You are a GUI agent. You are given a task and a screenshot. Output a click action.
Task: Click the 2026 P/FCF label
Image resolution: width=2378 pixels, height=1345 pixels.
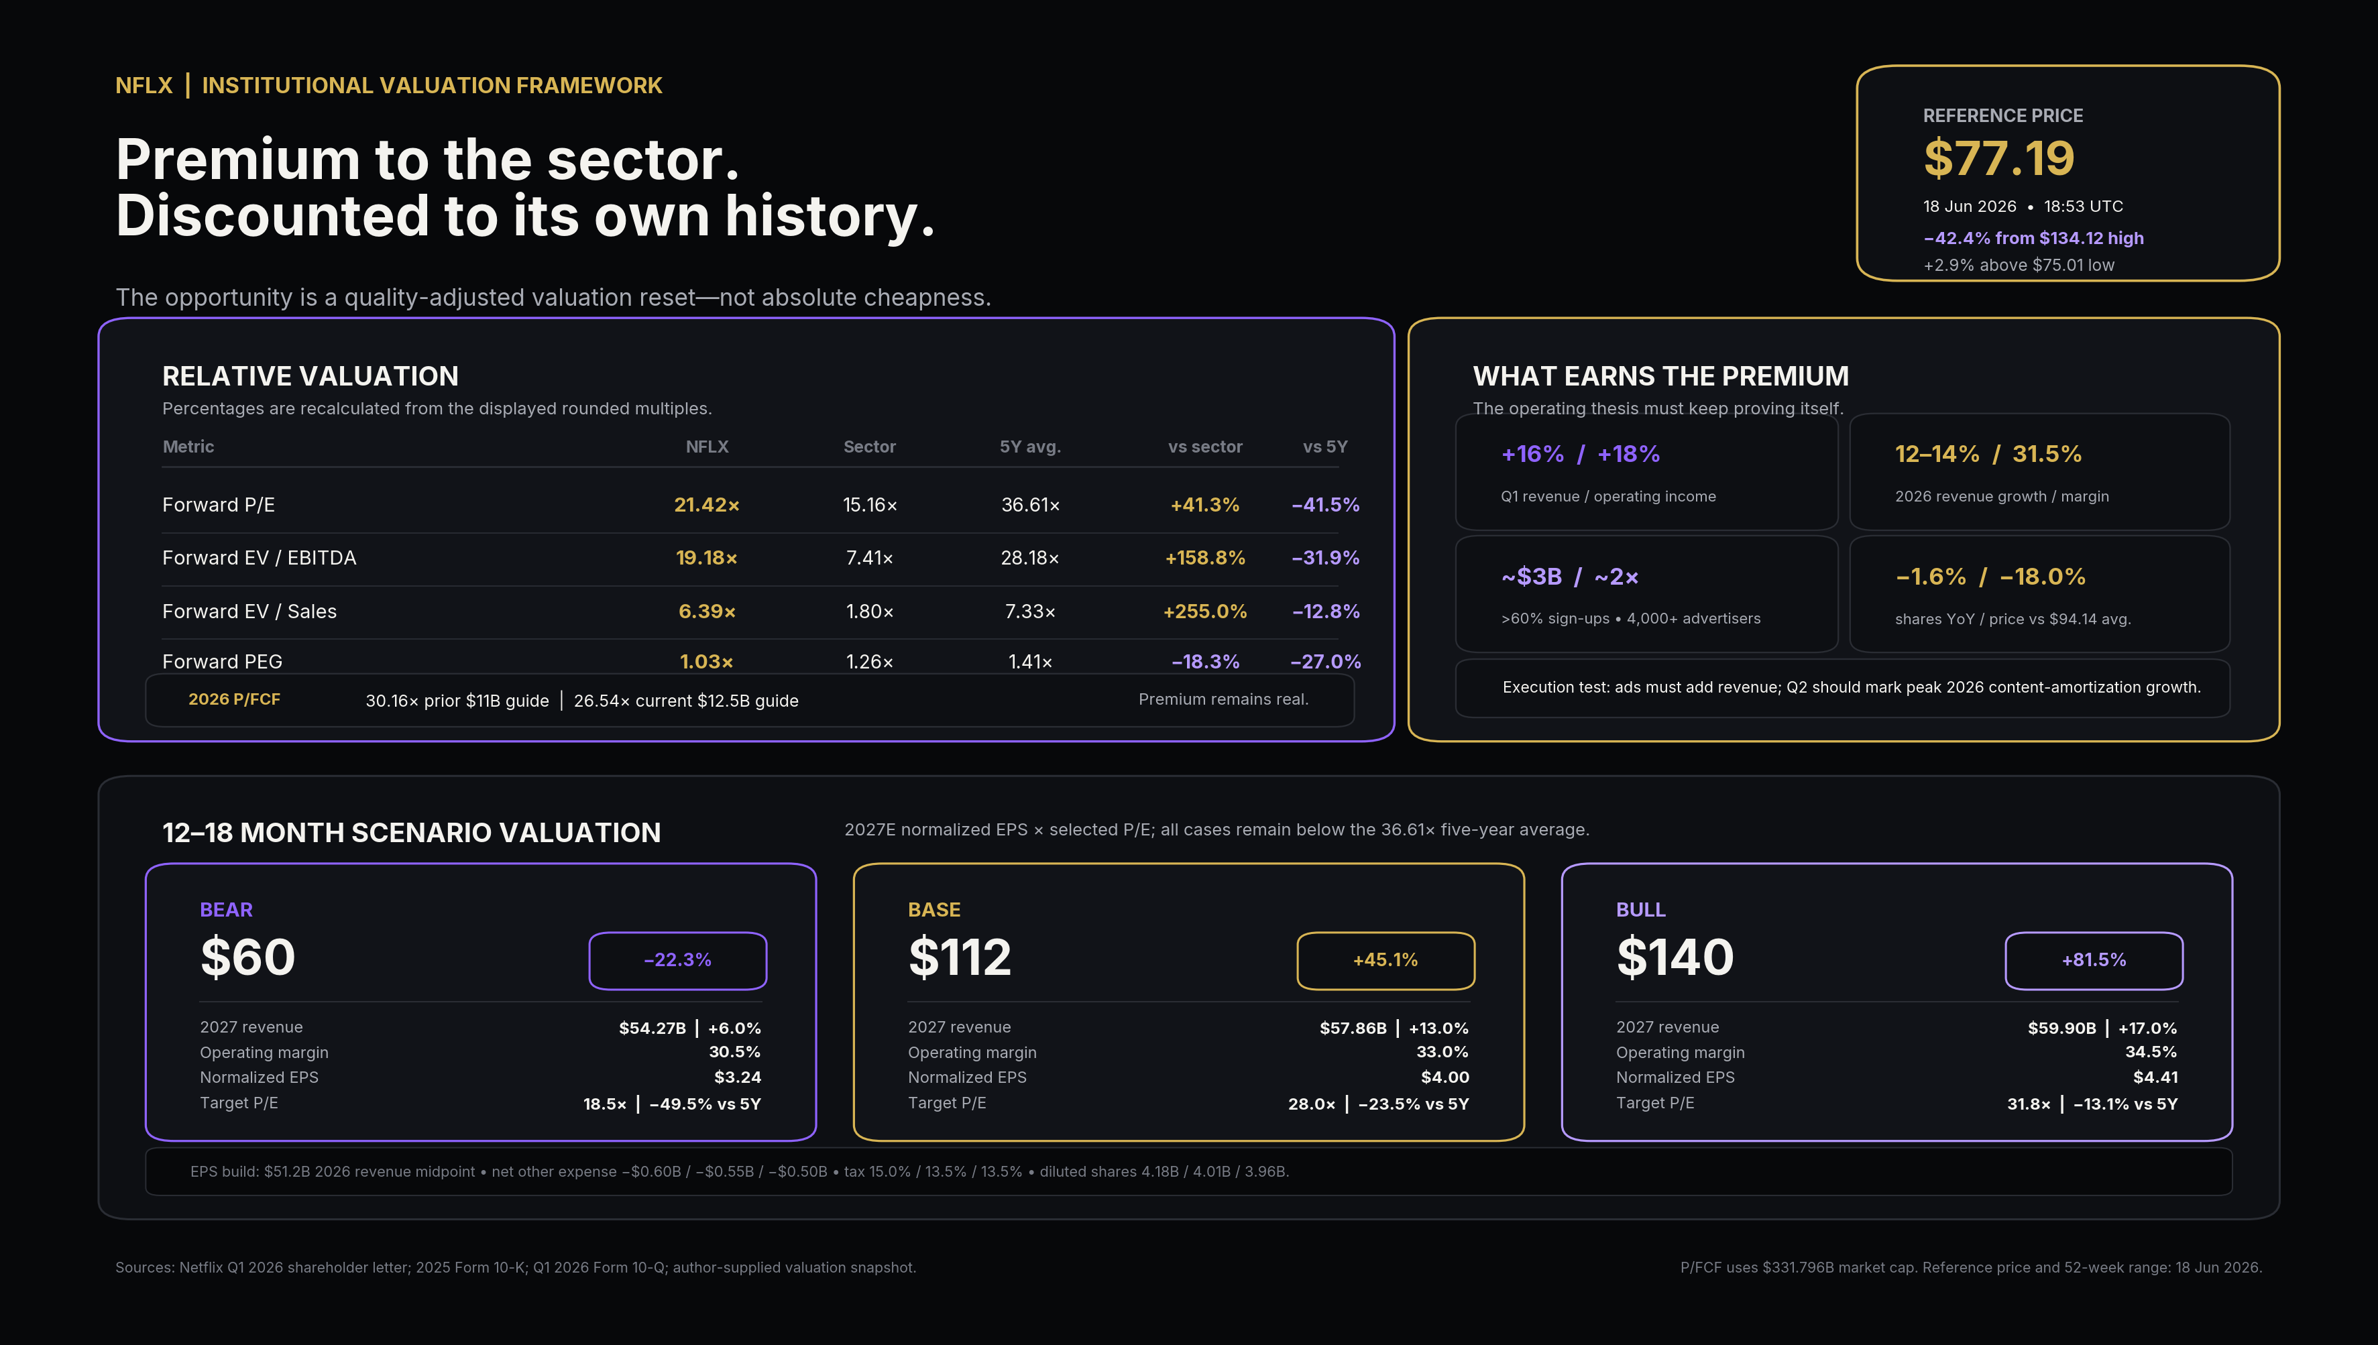tap(234, 699)
